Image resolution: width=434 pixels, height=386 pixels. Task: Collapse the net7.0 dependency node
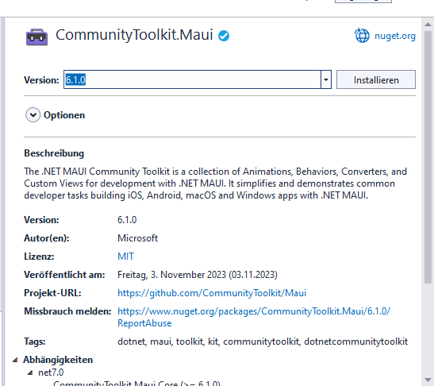[30, 373]
